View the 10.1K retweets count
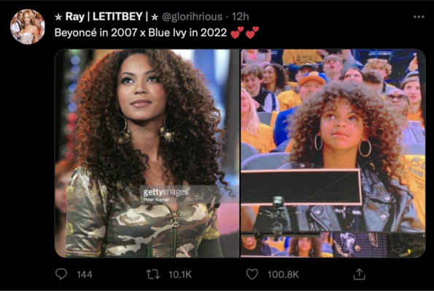434x291 pixels. coord(180,274)
